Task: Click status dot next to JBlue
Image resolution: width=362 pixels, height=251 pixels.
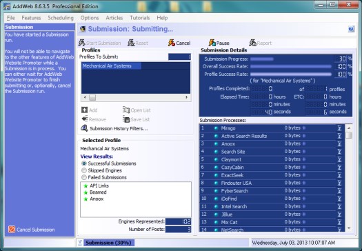Action: [216, 214]
